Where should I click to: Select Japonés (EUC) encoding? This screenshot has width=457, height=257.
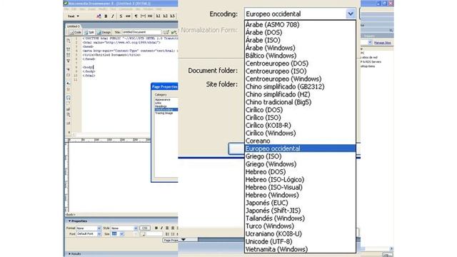300,203
